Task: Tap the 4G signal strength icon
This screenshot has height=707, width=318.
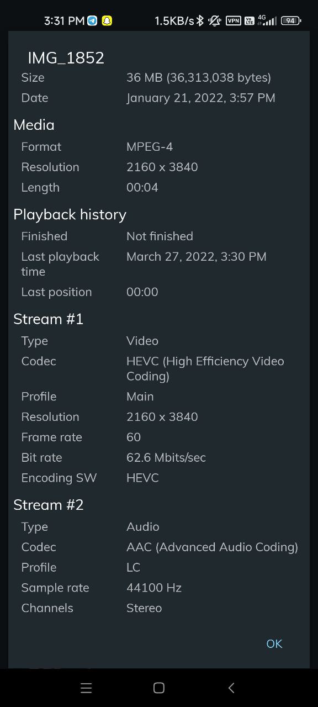Action: coord(267,20)
